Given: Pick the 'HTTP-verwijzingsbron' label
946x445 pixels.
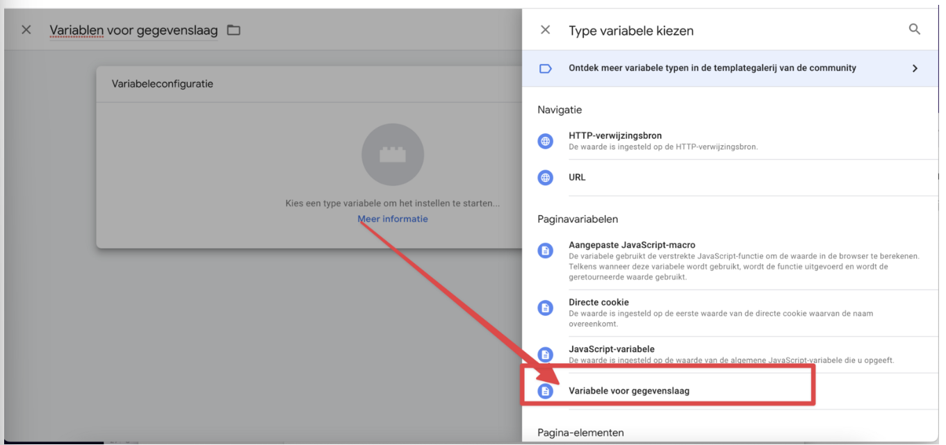Looking at the screenshot, I should point(615,136).
